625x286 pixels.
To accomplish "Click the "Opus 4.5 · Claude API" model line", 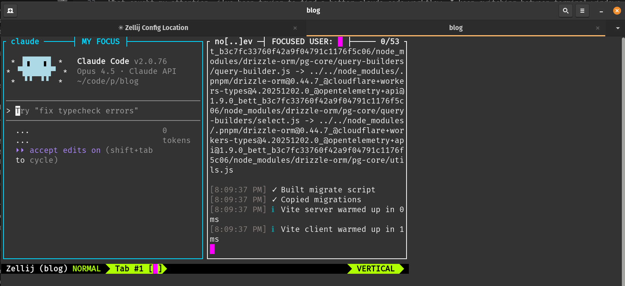I will [127, 71].
